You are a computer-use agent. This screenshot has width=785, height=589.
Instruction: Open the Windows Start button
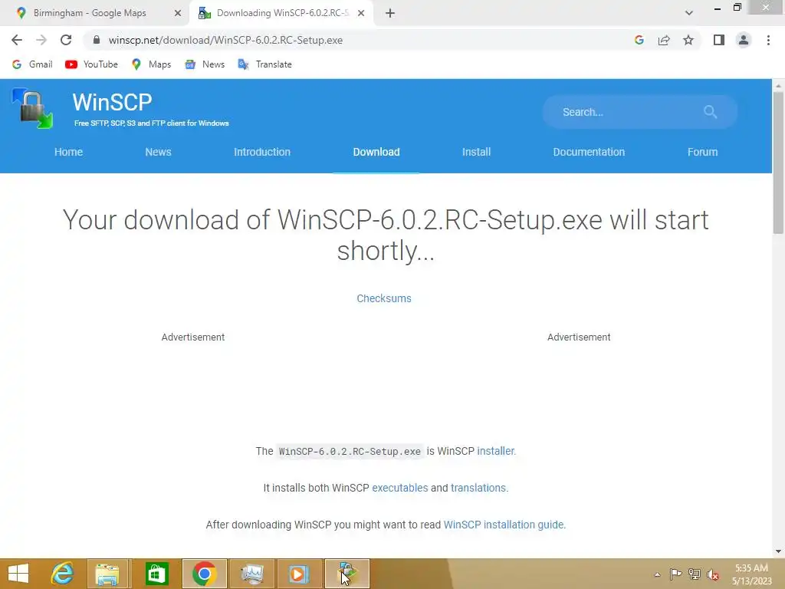click(x=19, y=574)
